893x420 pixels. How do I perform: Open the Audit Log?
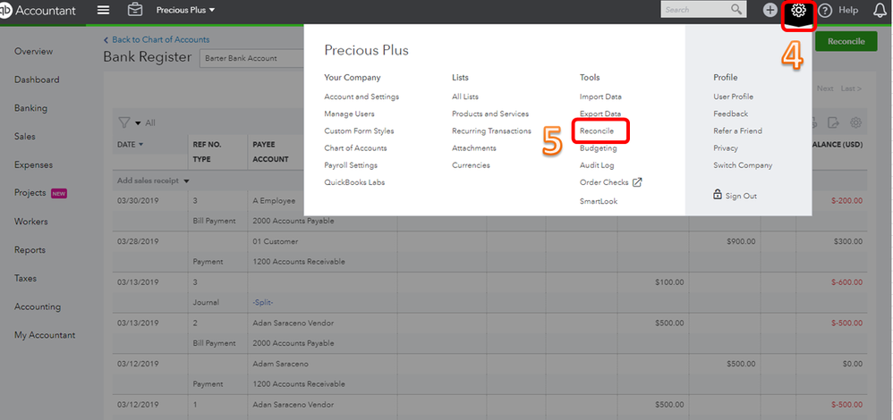click(x=597, y=165)
